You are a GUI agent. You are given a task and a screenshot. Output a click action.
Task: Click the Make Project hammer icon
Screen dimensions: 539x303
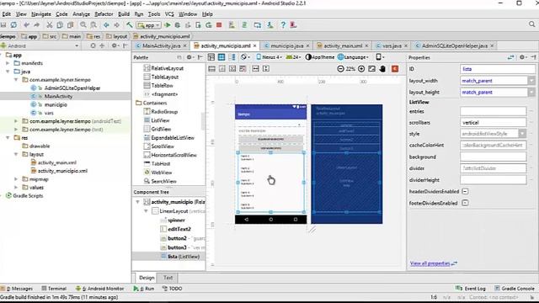[129, 25]
